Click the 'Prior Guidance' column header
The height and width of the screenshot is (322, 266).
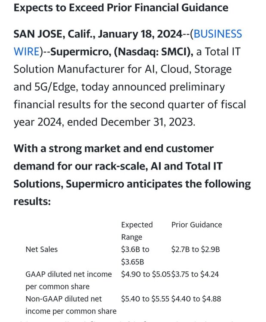click(197, 225)
